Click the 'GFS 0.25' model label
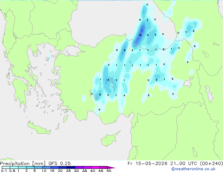Viewport: 223px width, 172px height. (x=59, y=164)
